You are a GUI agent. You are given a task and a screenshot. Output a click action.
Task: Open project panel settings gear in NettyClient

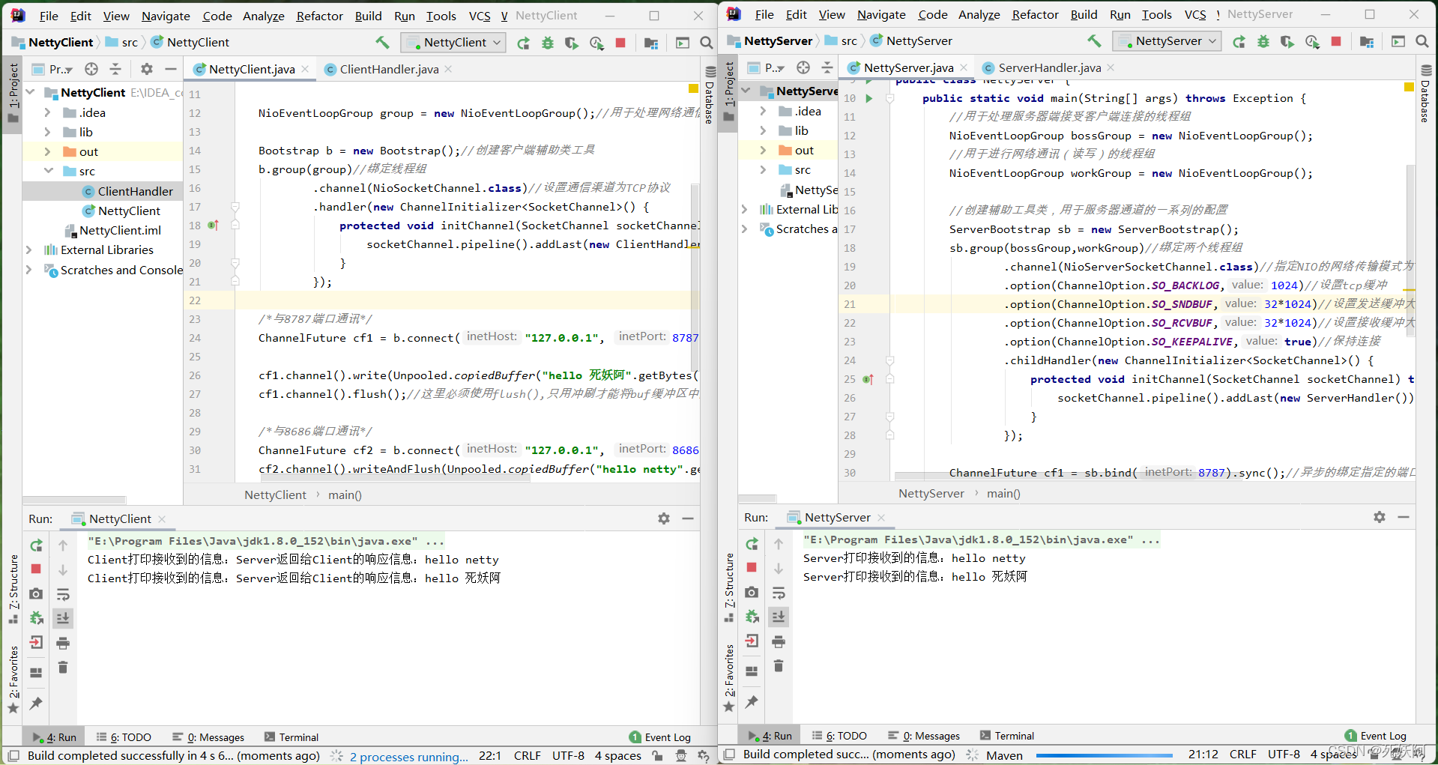pyautogui.click(x=147, y=69)
